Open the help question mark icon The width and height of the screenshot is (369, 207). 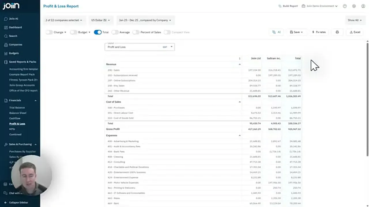click(345, 6)
